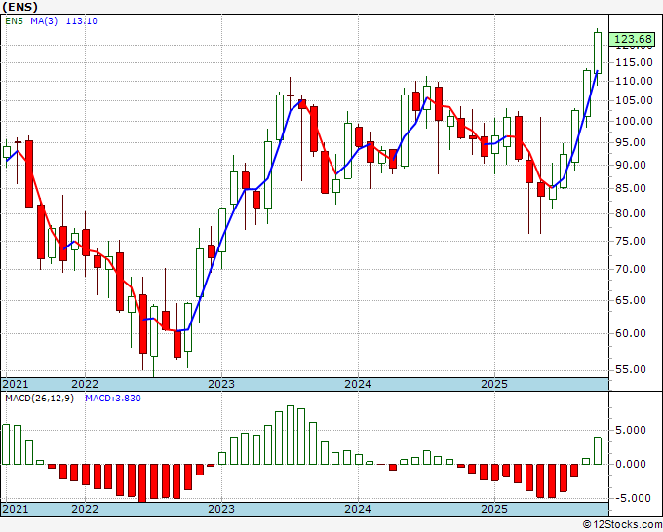This screenshot has height=532, width=663.
Task: Select the 2025 marker on price timeline
Action: 494,384
